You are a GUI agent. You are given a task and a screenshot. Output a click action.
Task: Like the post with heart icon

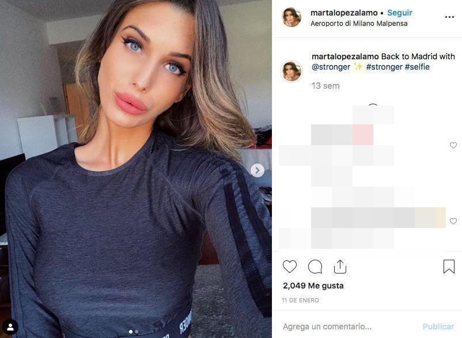(290, 267)
